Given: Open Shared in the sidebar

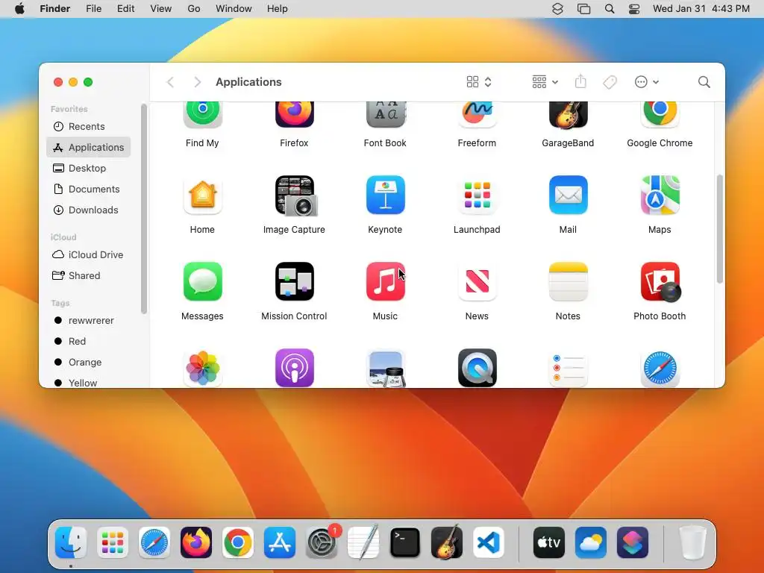Looking at the screenshot, I should tap(89, 276).
